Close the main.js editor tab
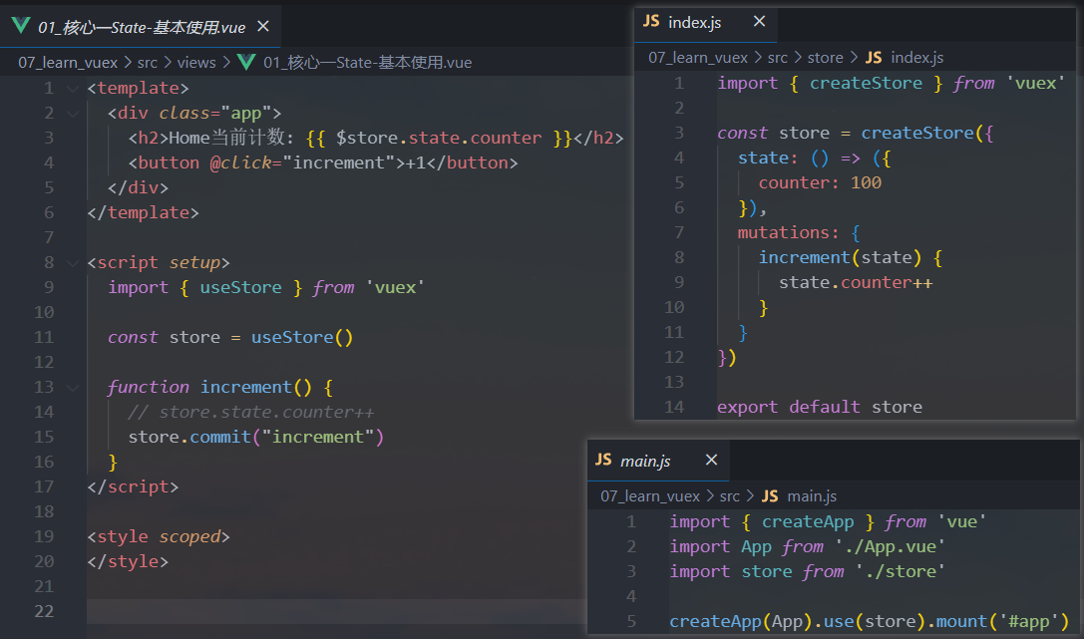 (x=711, y=460)
